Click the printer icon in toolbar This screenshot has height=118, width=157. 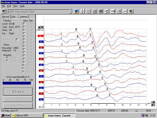(x=101, y=11)
